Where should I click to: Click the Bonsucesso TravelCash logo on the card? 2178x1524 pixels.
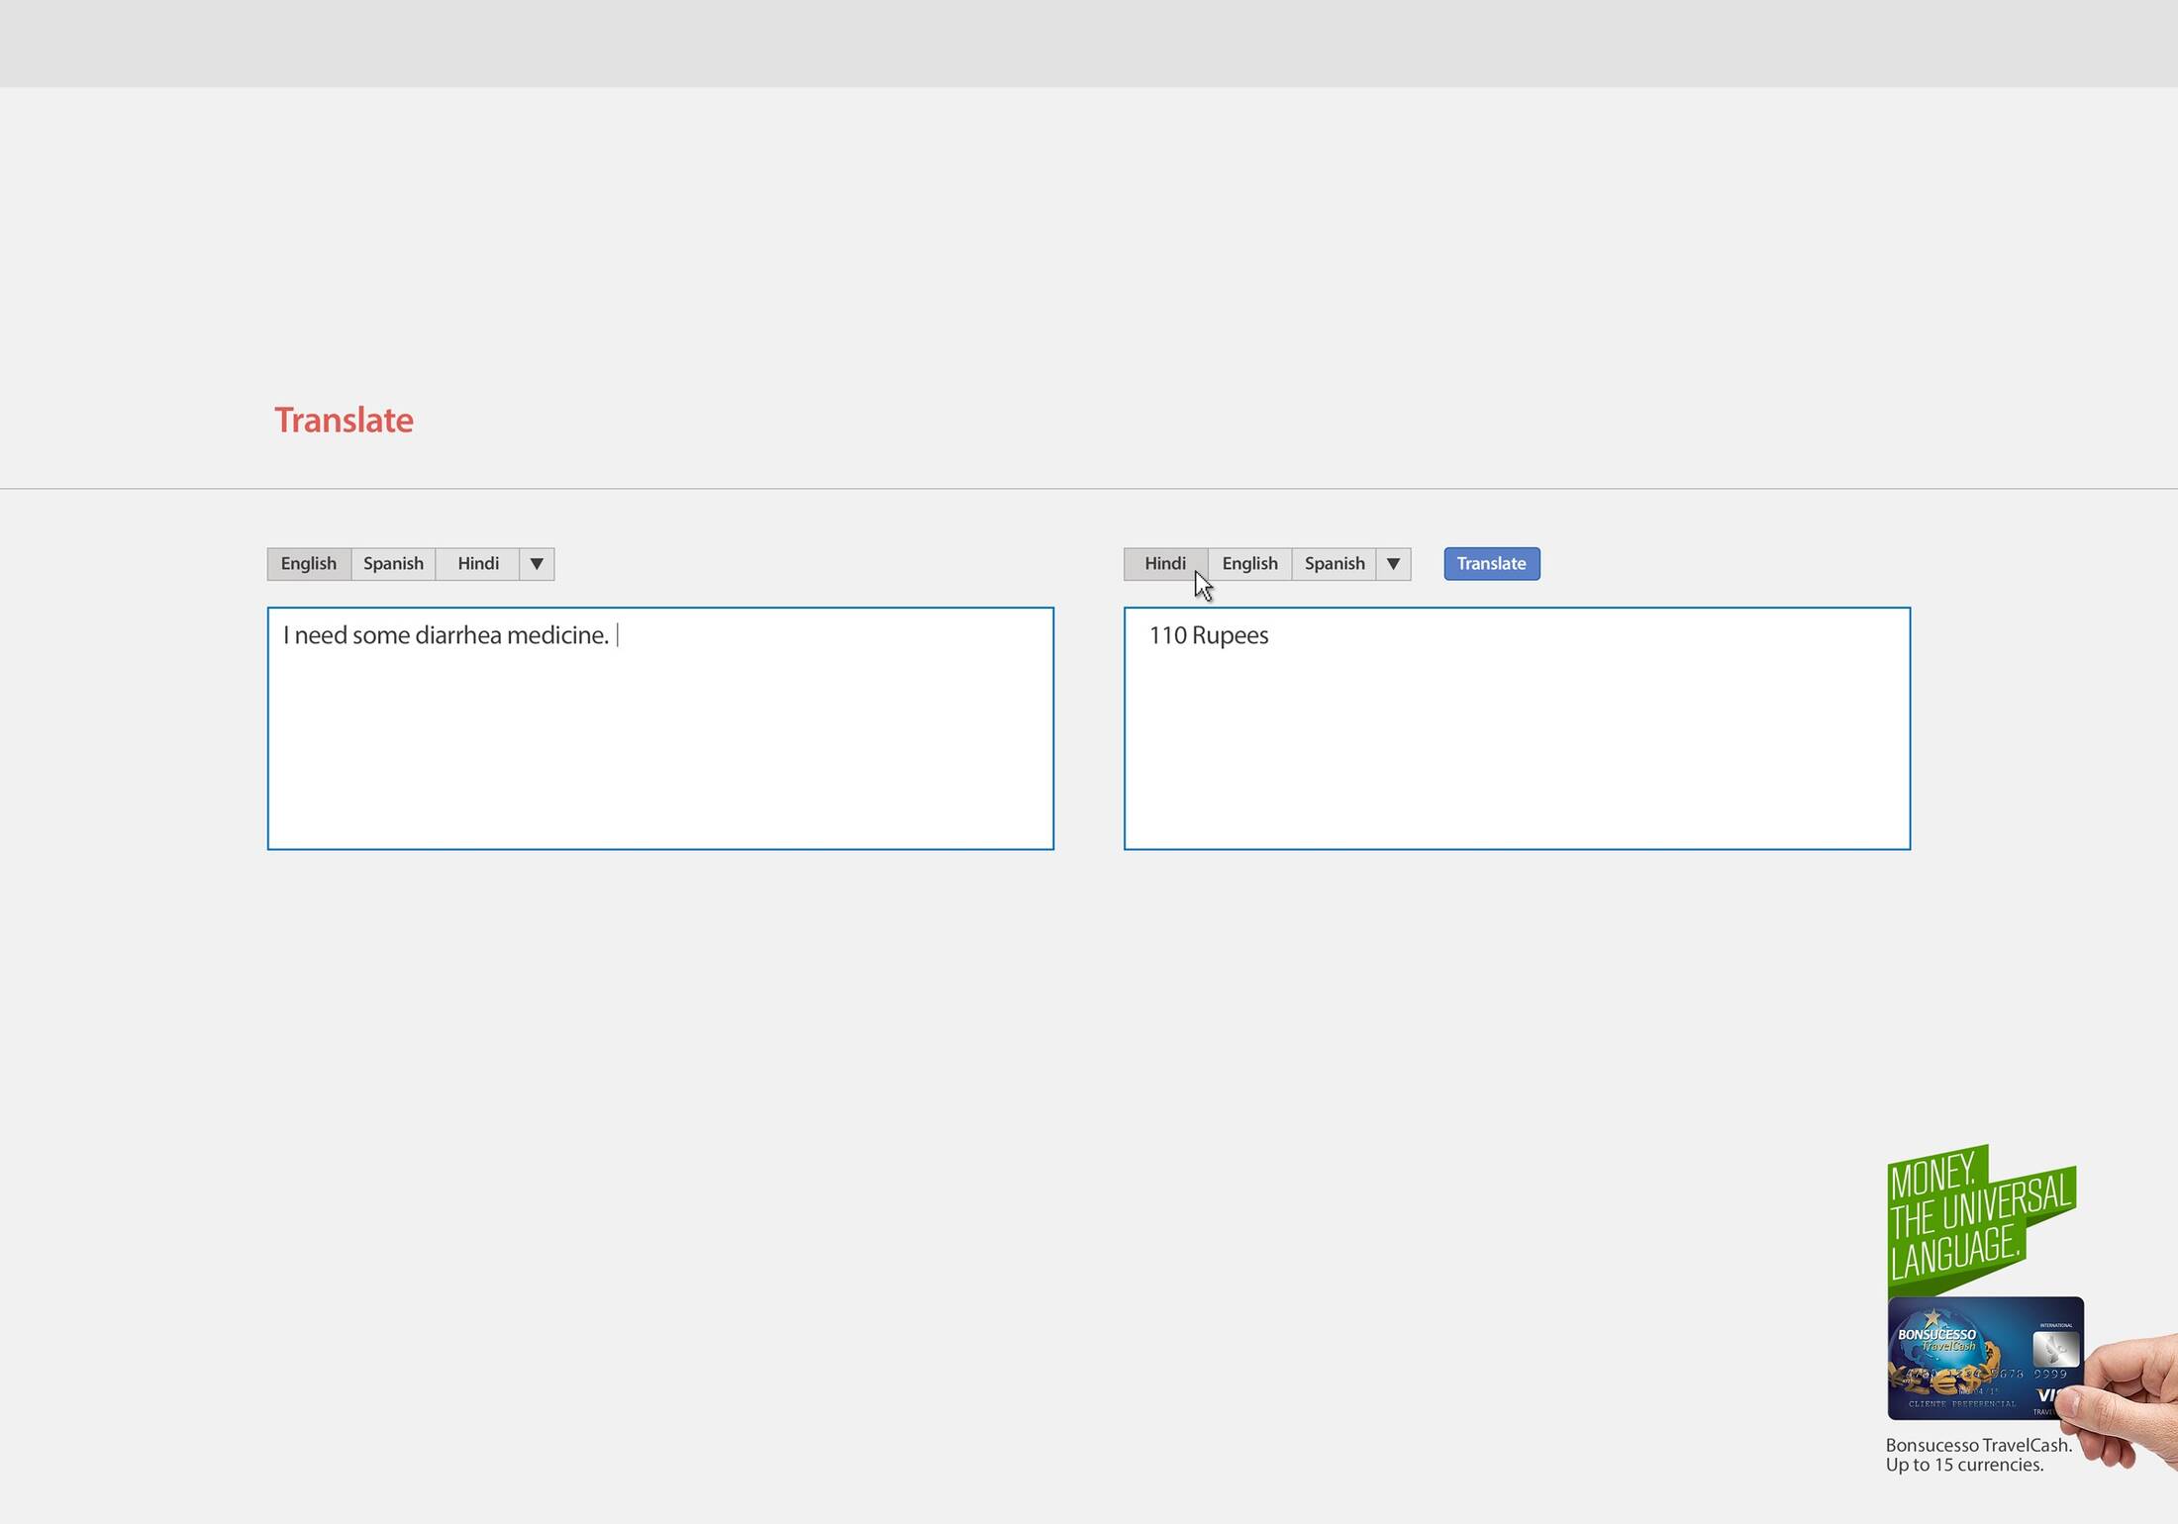[1936, 1339]
